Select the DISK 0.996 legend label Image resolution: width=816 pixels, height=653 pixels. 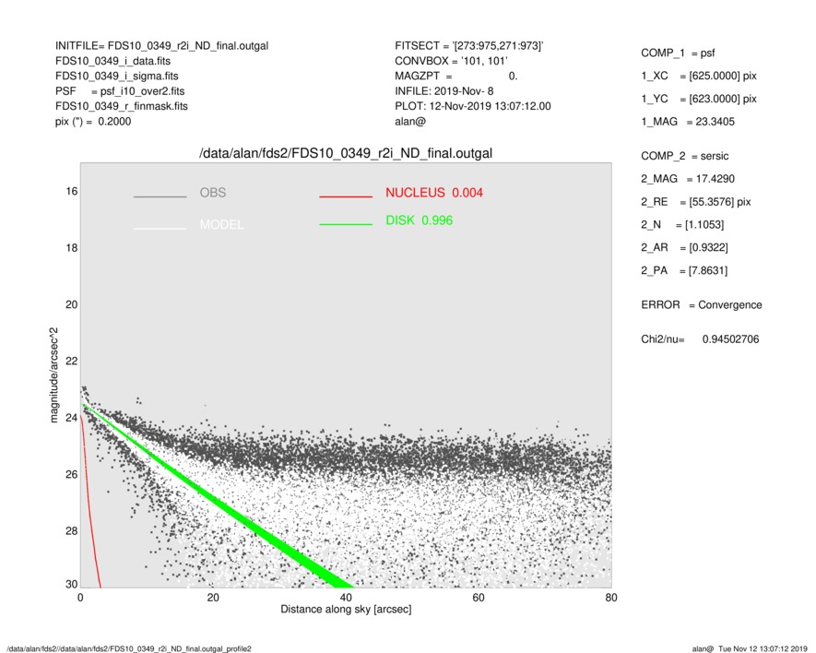click(x=419, y=220)
